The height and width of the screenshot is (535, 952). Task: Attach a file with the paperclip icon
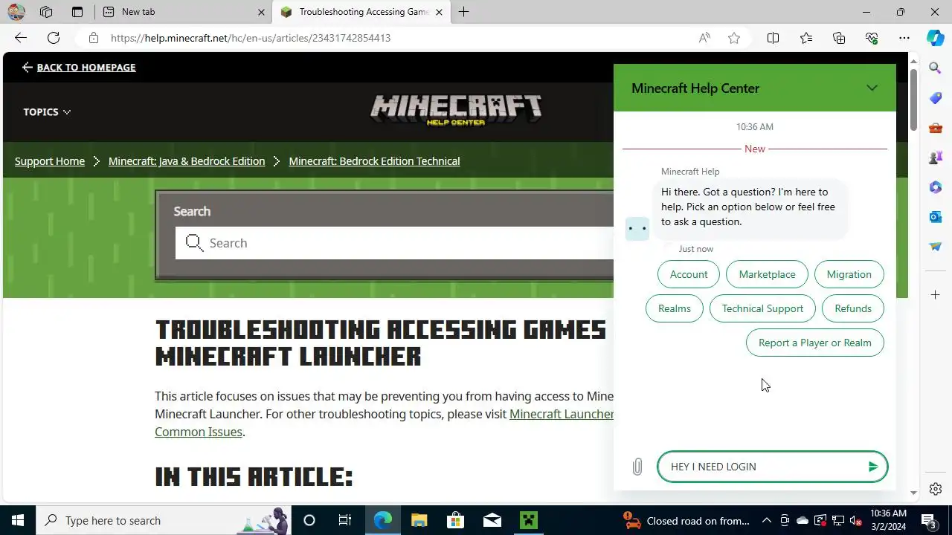coord(637,467)
